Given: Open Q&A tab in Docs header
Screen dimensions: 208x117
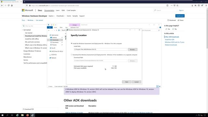Looking at the screenshot, I should (x=63, y=10).
